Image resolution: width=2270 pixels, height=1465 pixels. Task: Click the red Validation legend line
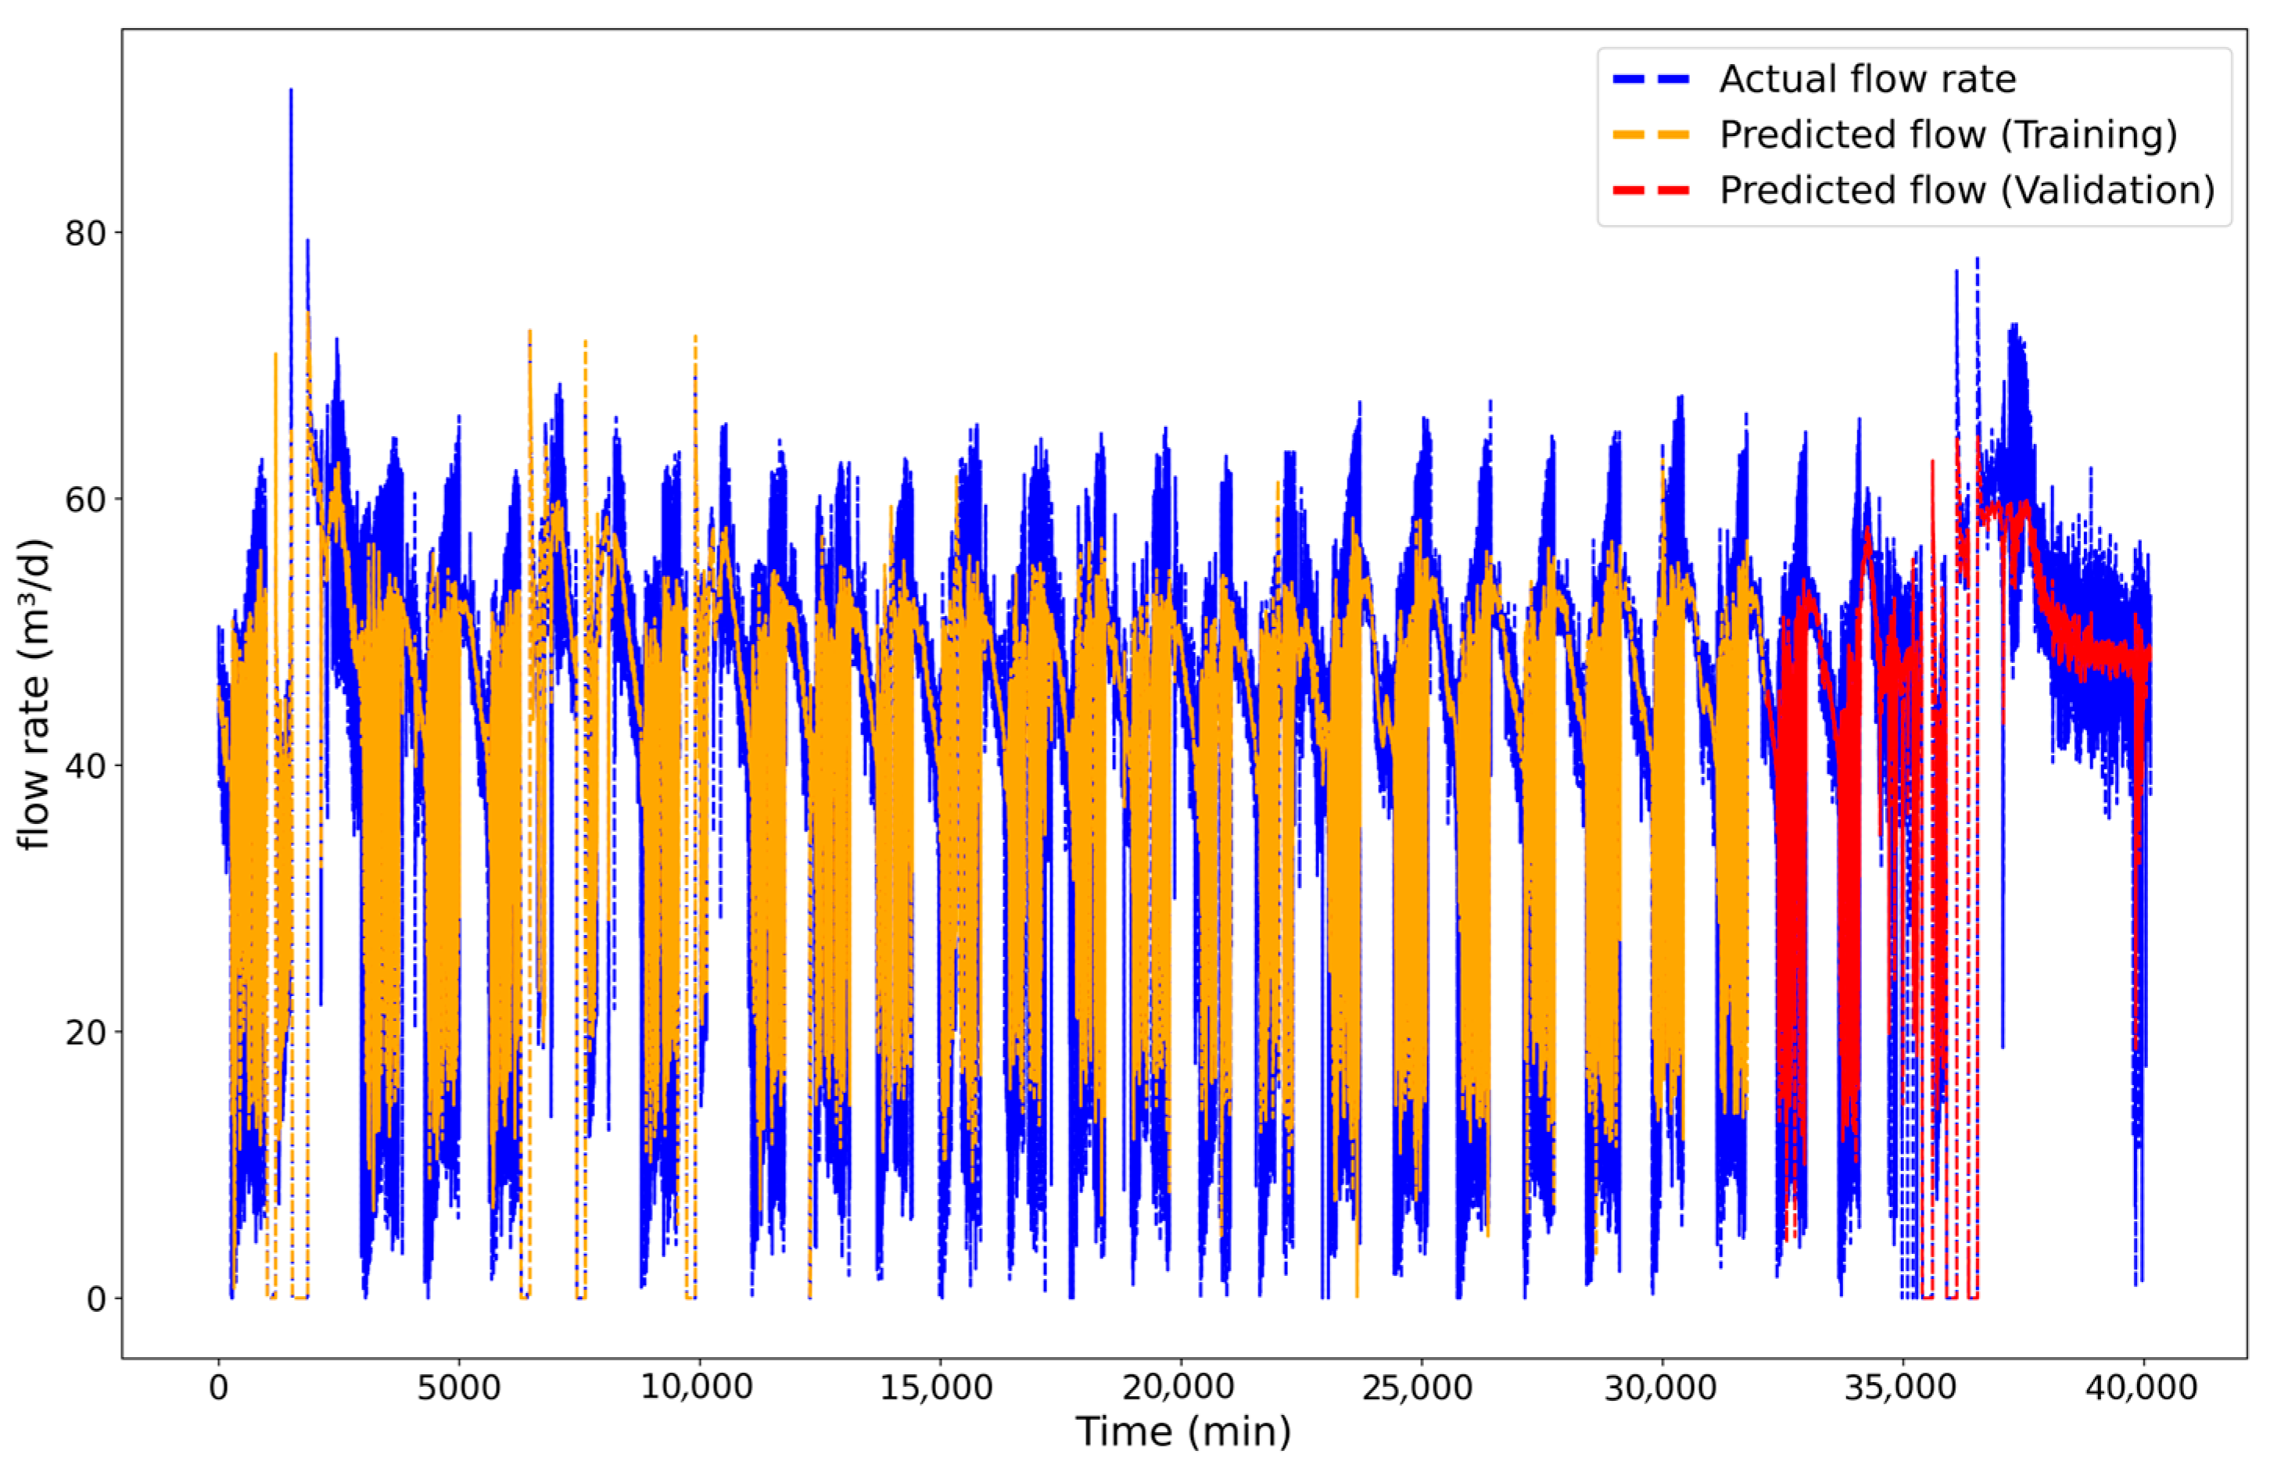click(x=1651, y=190)
